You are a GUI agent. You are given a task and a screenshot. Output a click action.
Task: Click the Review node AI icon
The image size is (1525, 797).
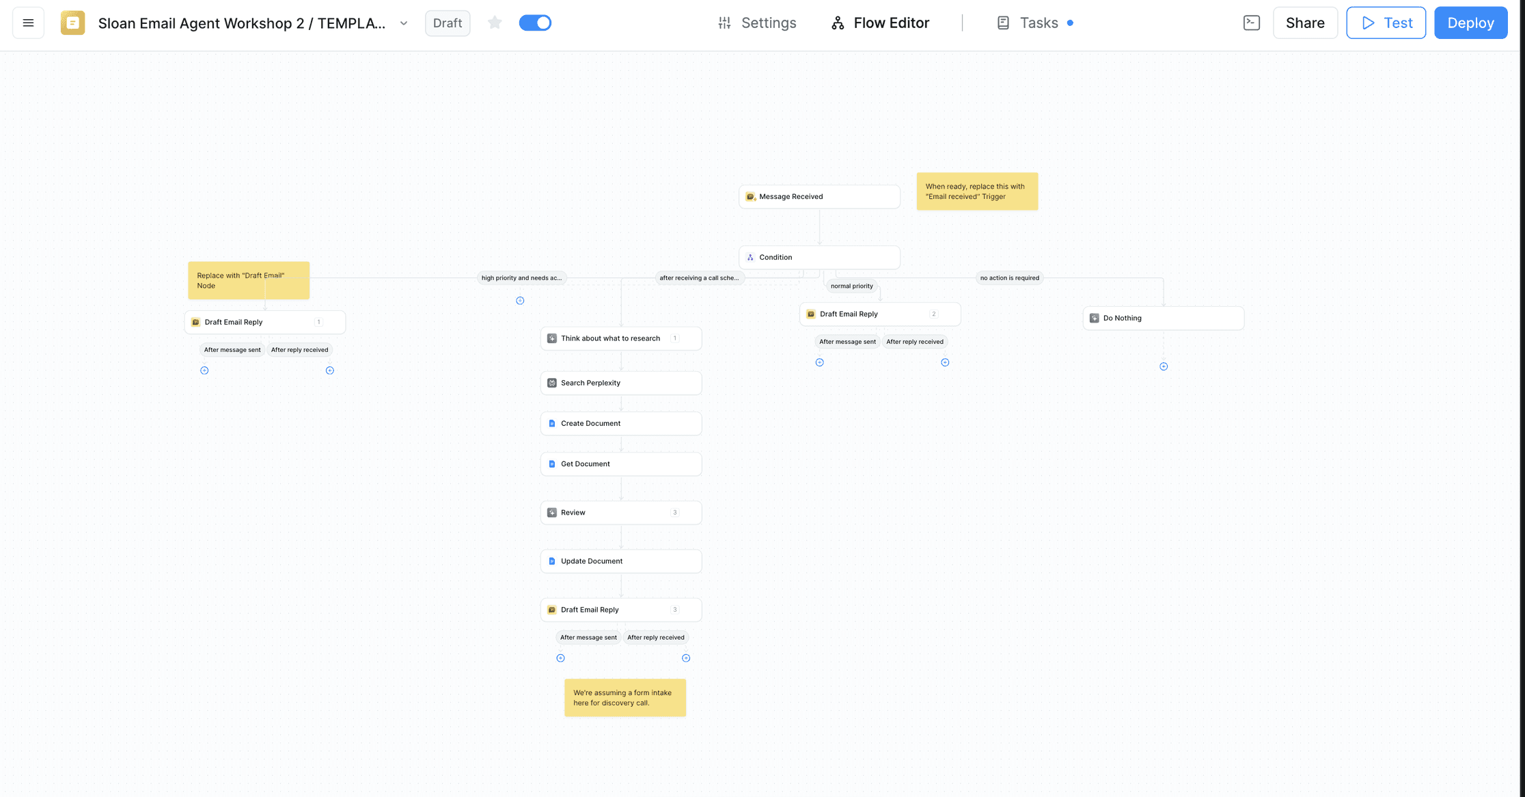(x=552, y=513)
